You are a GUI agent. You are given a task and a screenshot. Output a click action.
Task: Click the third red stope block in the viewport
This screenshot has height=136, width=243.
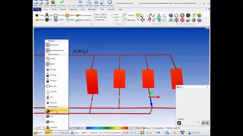148,79
